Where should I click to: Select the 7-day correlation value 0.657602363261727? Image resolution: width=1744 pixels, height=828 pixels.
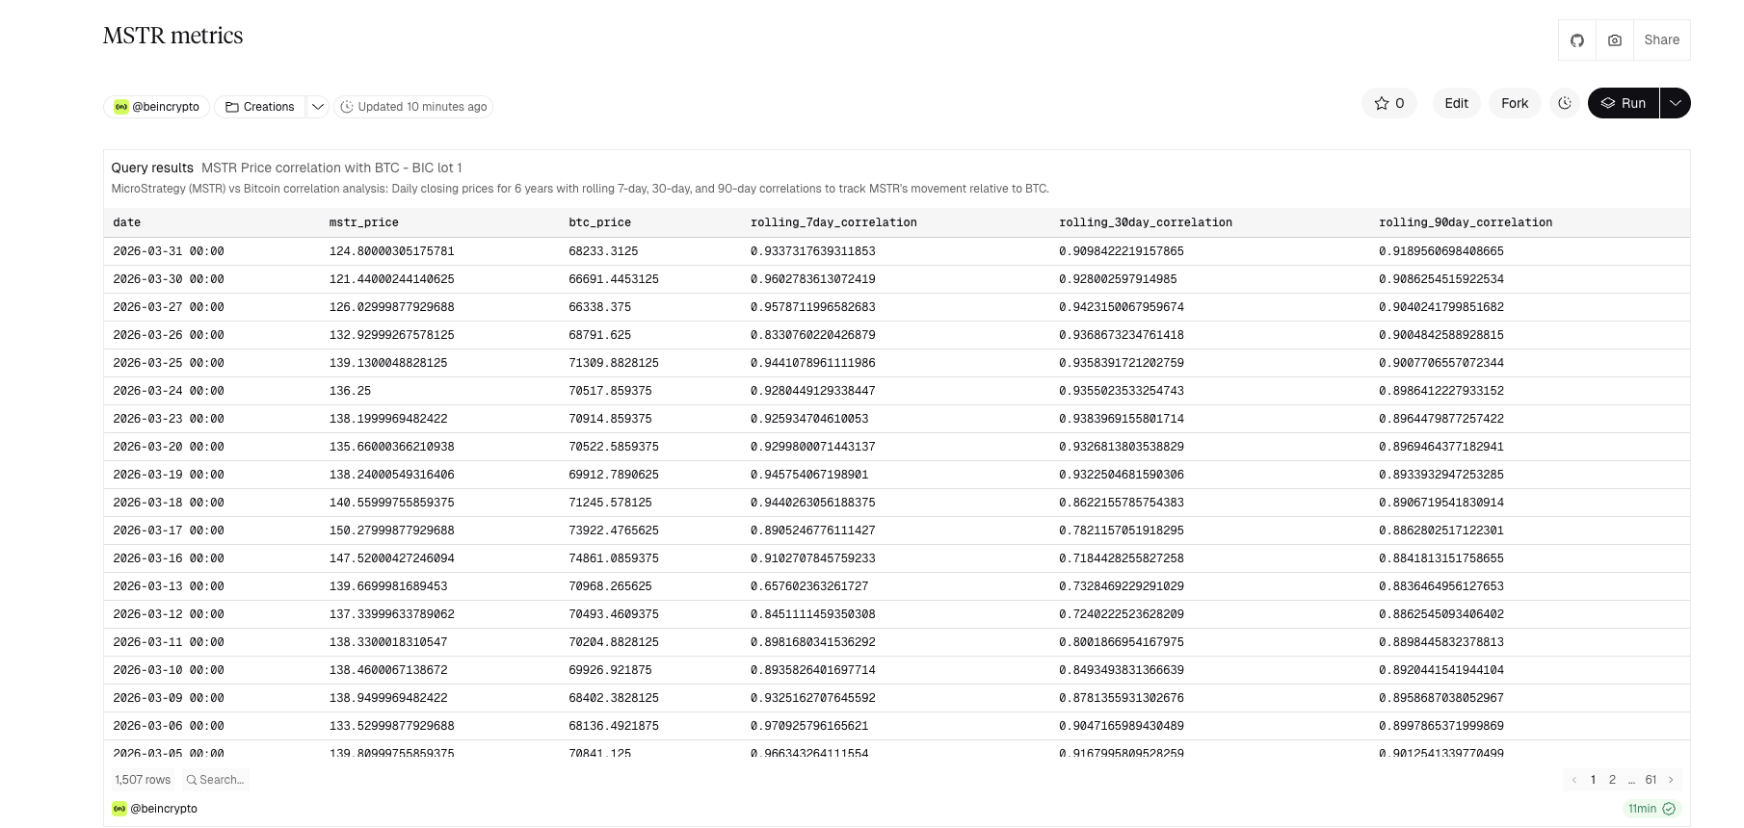(x=809, y=586)
